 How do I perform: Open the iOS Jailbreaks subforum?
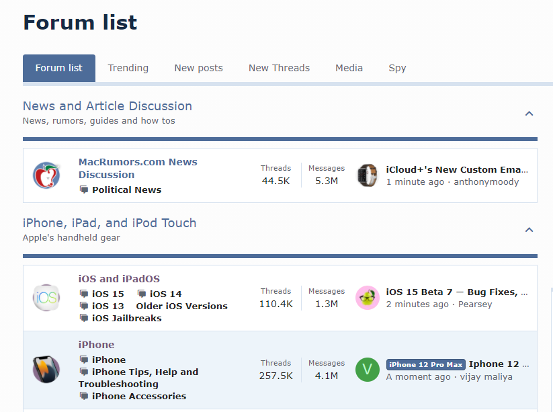click(x=126, y=318)
